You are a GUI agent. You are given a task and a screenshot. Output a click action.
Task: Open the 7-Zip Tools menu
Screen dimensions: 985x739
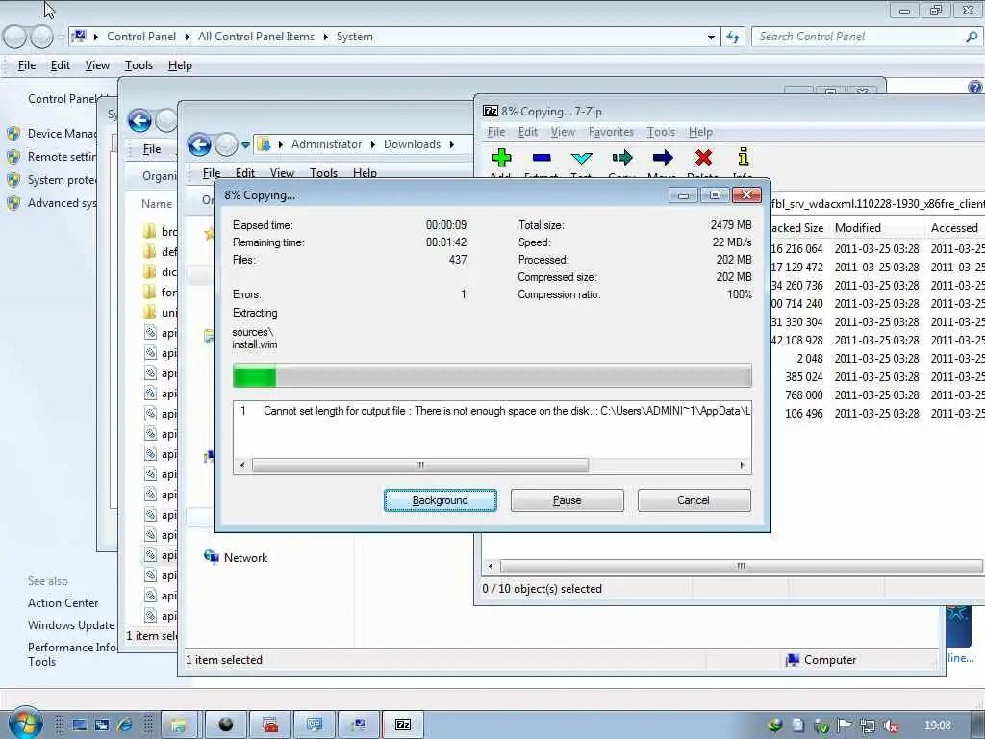click(661, 132)
